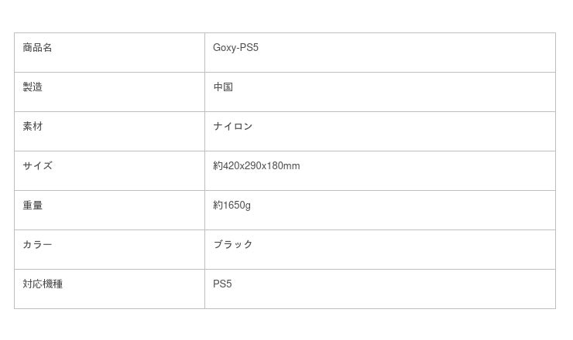573x340 pixels.
Task: Click the カラー label cell
Action: pyautogui.click(x=37, y=245)
